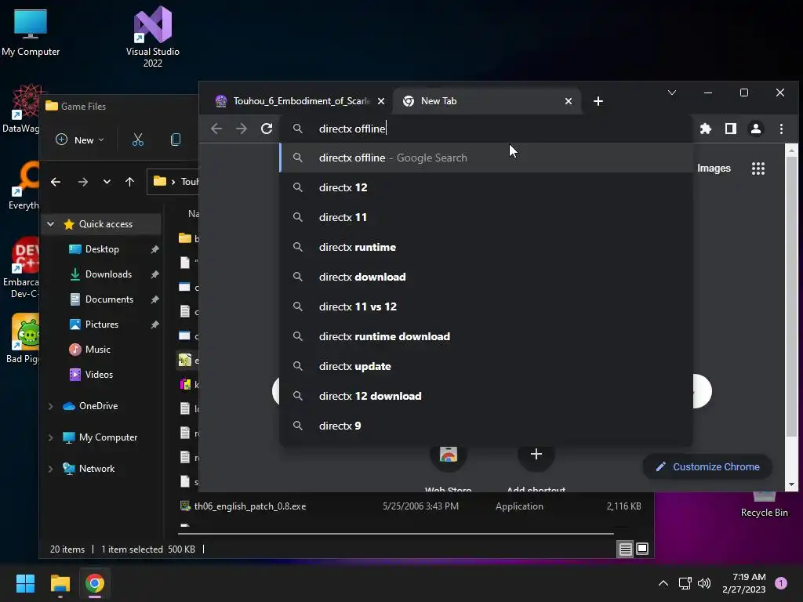Open notification badge on taskbar
Viewport: 803px width, 602px height.
point(781,583)
